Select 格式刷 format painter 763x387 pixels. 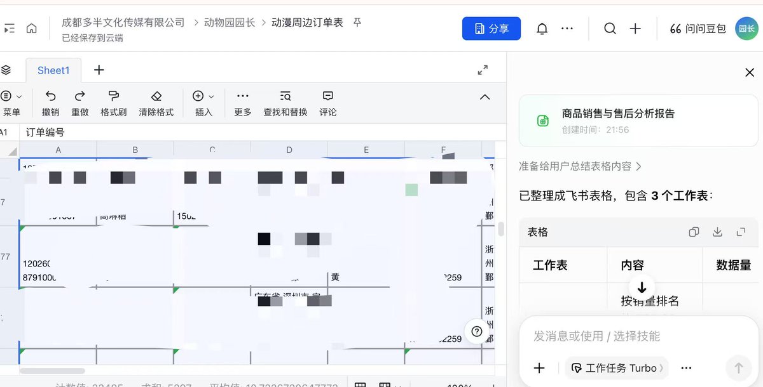(114, 103)
